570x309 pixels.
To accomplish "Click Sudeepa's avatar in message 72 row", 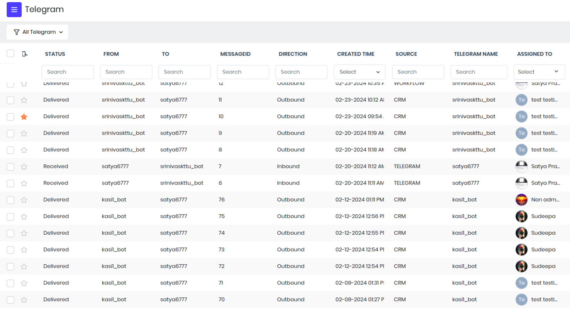I will point(522,266).
